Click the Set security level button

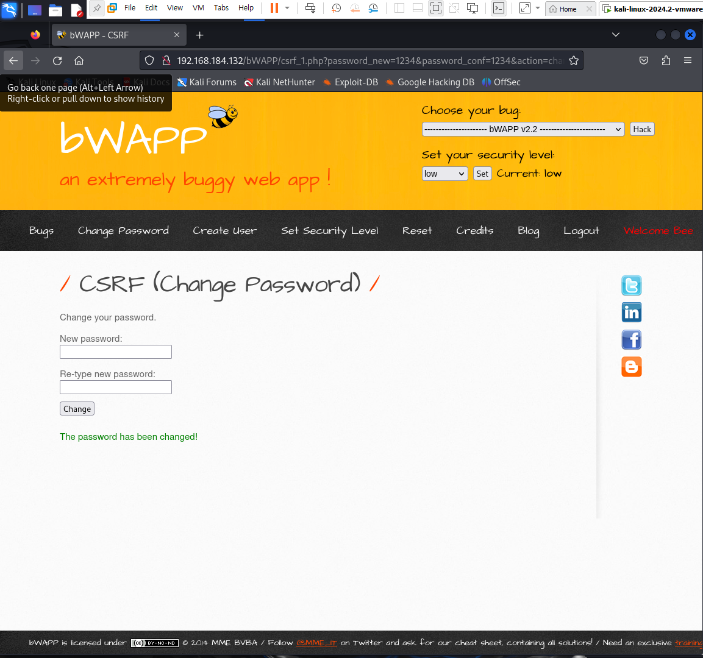pyautogui.click(x=482, y=174)
